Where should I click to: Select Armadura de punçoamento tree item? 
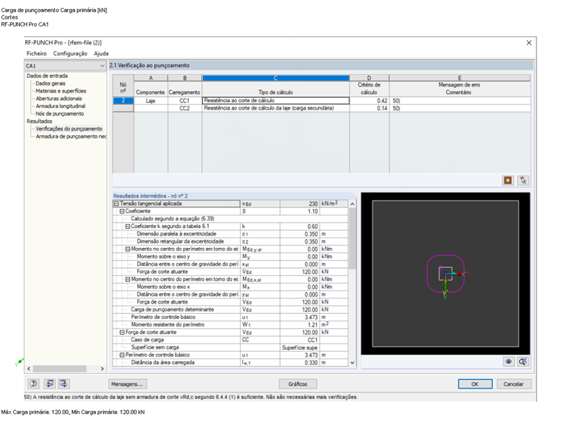click(70, 136)
